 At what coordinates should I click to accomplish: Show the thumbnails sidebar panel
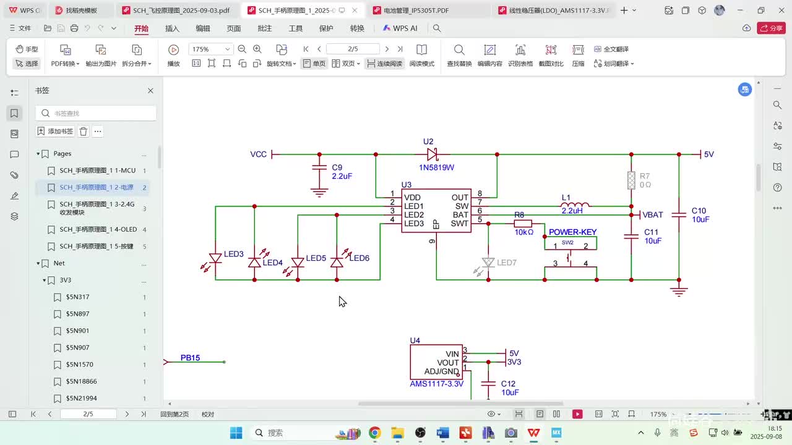tap(14, 133)
